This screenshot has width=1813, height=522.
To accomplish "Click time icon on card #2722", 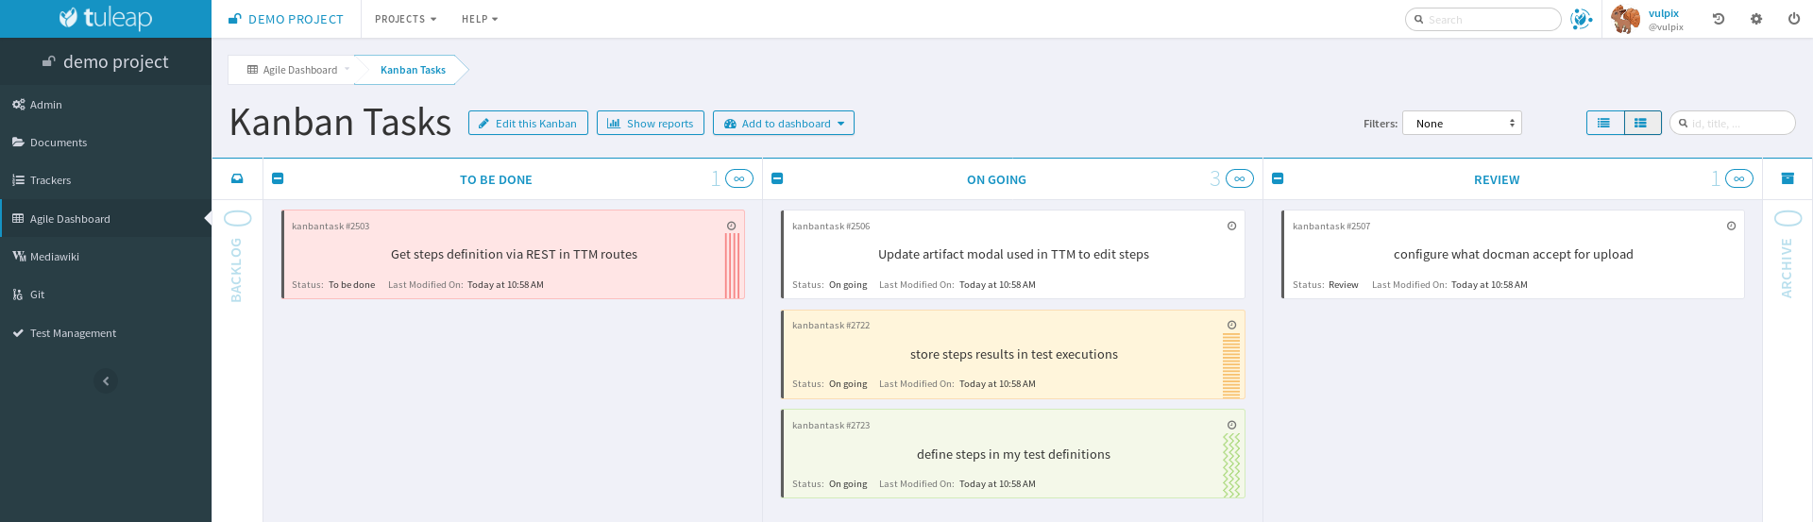I will point(1231,325).
